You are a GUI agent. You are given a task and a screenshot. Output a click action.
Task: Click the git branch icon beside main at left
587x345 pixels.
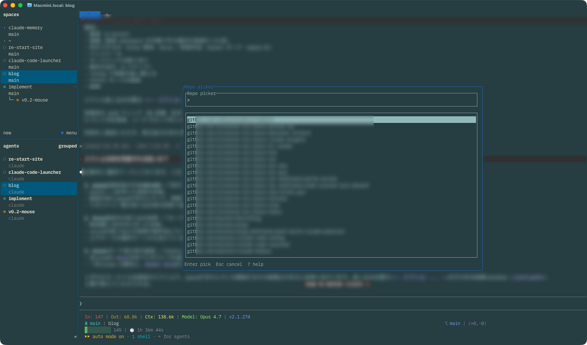pos(86,323)
